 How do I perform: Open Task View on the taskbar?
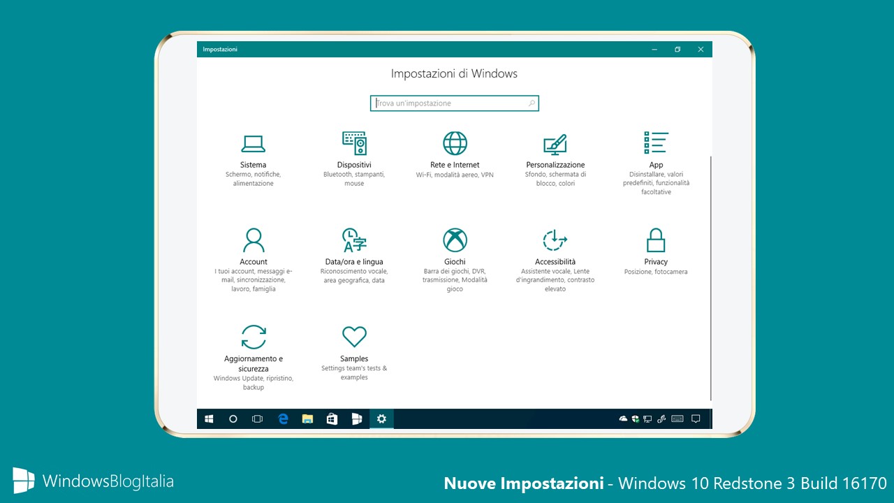click(x=257, y=418)
